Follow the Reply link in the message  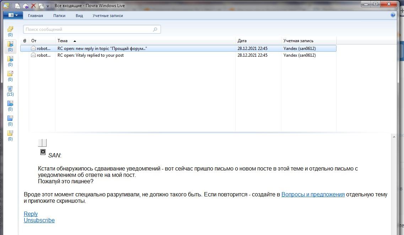pos(31,214)
